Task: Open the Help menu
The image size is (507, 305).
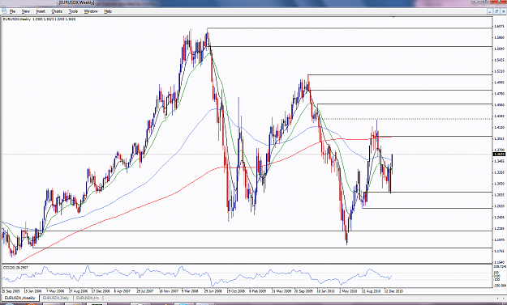Action: [108, 11]
